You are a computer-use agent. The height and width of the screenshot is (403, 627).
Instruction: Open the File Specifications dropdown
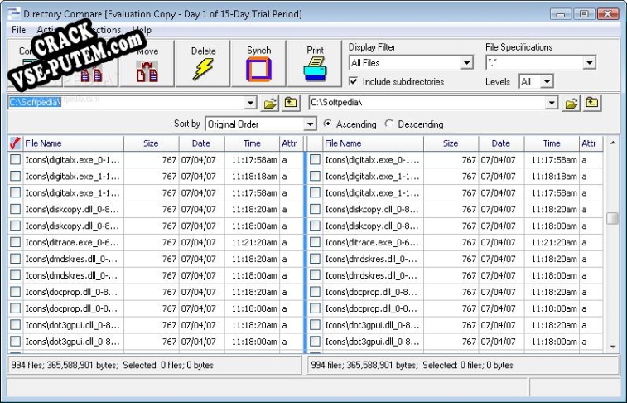coord(589,63)
